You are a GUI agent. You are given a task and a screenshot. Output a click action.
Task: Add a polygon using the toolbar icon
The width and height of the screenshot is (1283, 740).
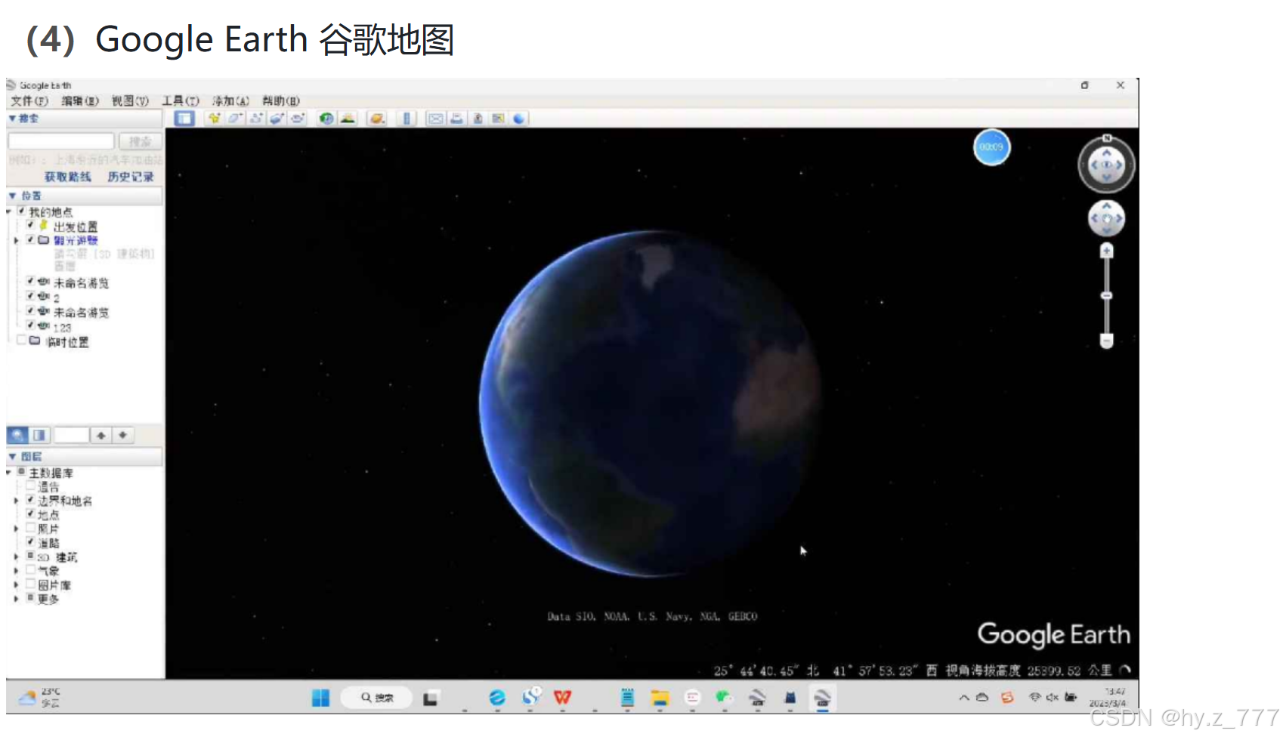tap(236, 119)
